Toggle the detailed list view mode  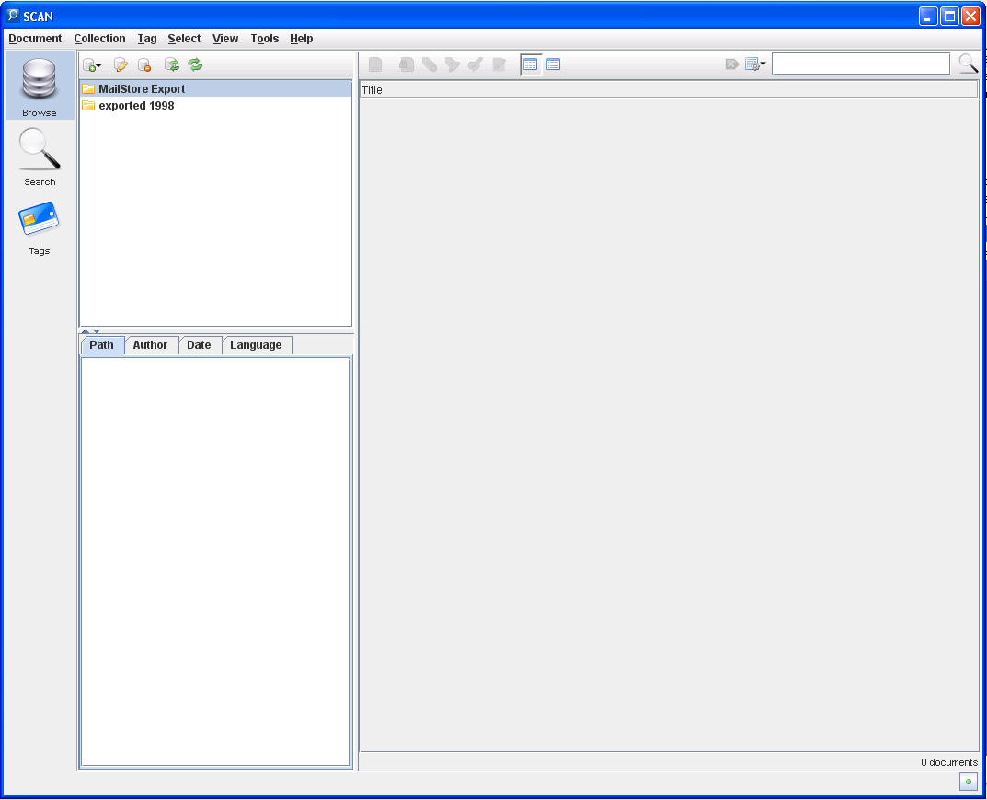(553, 64)
